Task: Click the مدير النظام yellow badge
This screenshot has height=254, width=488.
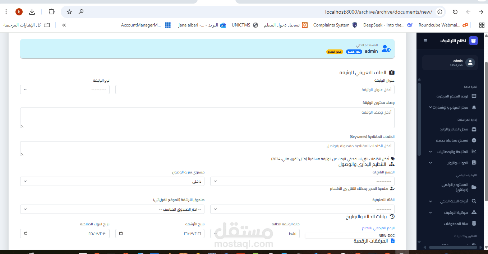Action: pyautogui.click(x=335, y=52)
